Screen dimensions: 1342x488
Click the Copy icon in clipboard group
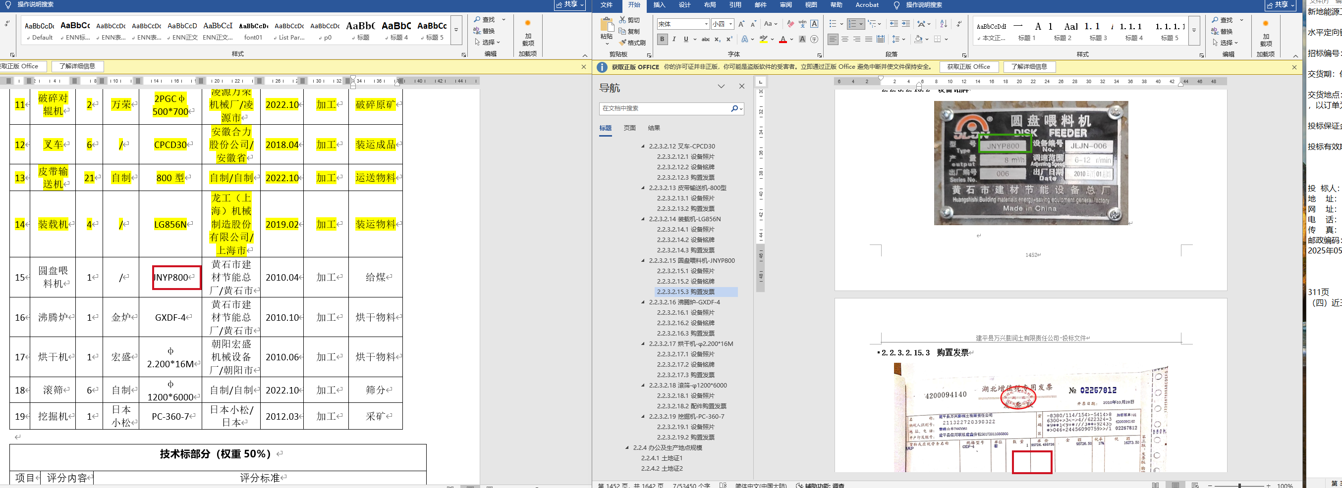tap(622, 31)
